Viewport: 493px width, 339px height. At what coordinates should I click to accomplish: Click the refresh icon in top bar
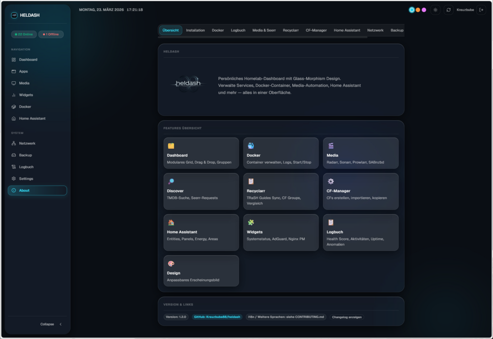coord(448,10)
